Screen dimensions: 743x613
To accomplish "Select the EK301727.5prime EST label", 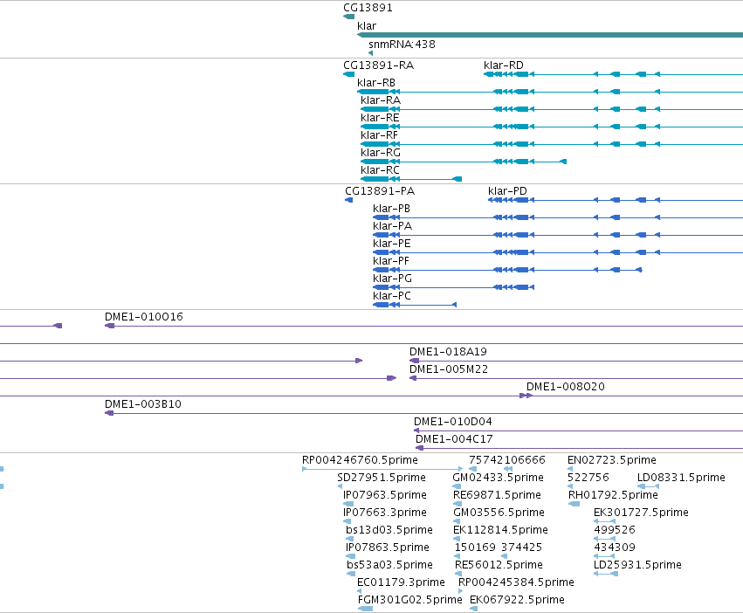I will [x=641, y=513].
